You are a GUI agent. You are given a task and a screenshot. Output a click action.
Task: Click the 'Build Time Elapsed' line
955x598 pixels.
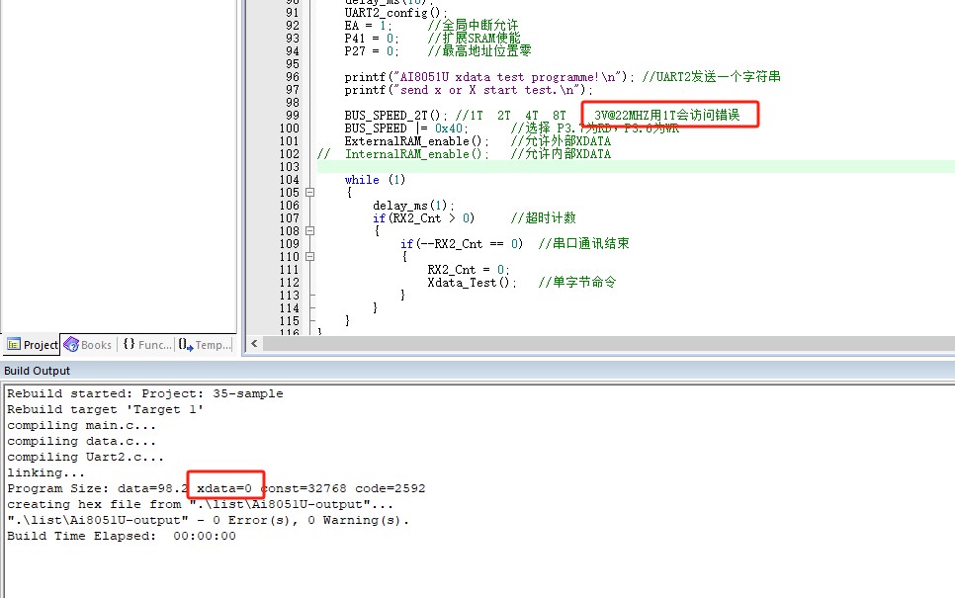point(122,536)
